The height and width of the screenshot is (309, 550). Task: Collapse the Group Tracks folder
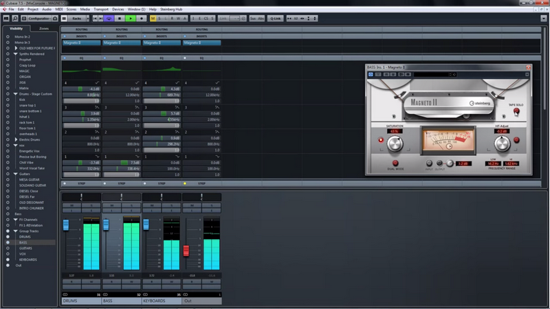tap(15, 231)
